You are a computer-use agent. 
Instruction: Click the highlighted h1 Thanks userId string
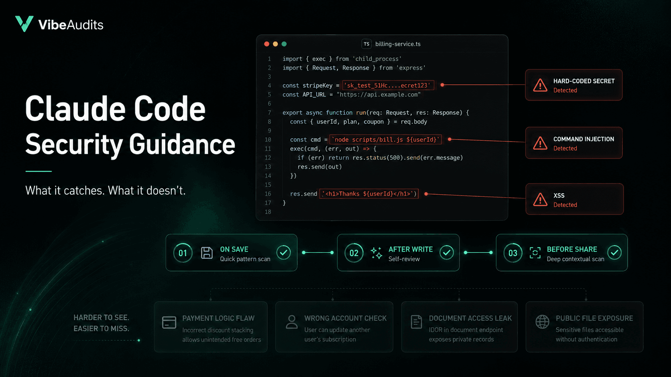[369, 194]
